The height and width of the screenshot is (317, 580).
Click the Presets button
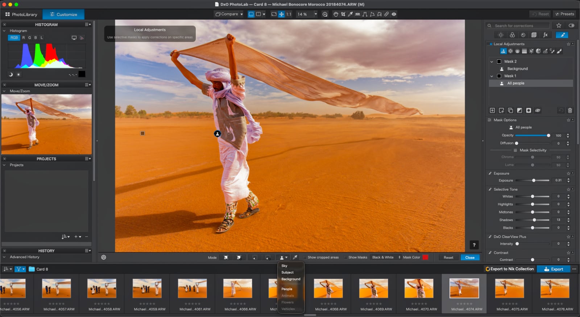click(x=564, y=14)
